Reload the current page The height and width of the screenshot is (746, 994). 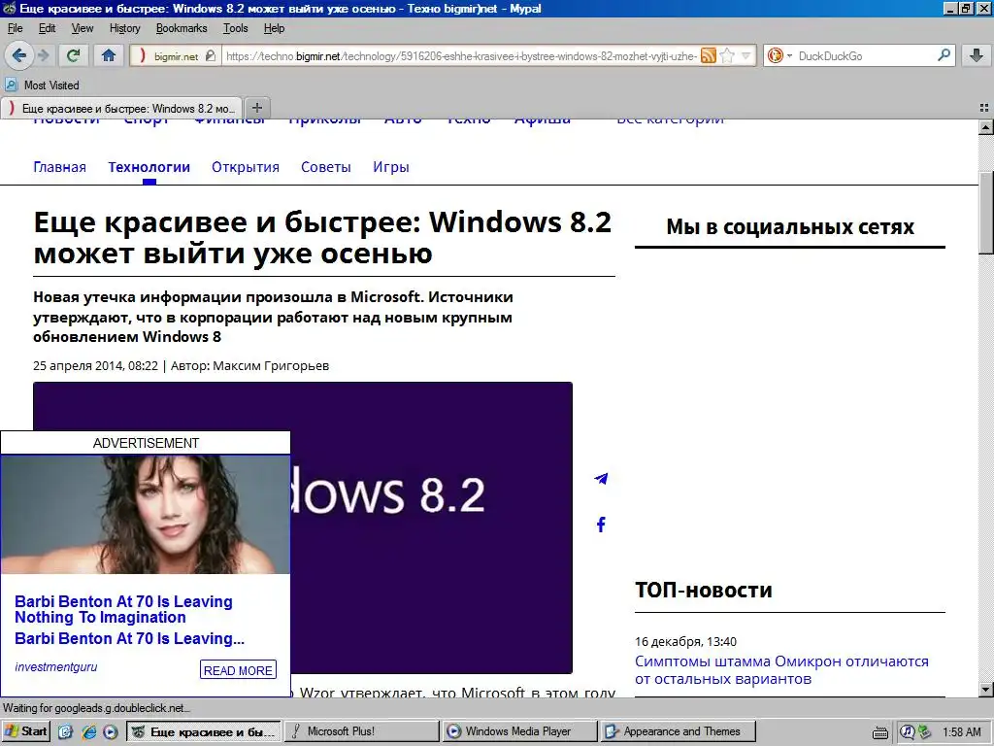[x=74, y=55]
